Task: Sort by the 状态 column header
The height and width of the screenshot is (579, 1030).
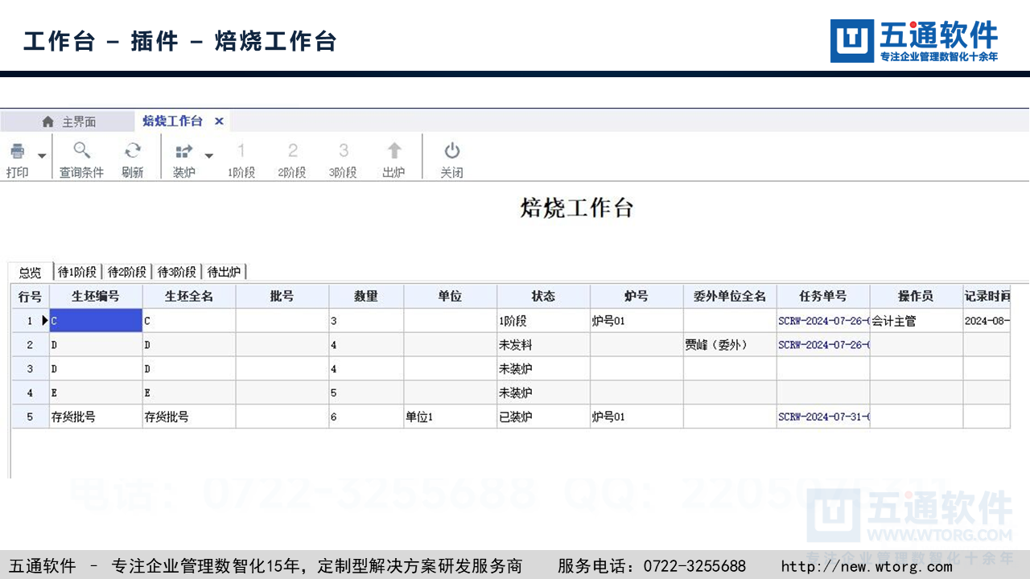Action: 543,296
